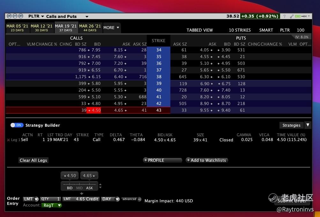Click the Call type in Leg 1
This screenshot has width=320, height=217.
tap(97, 140)
